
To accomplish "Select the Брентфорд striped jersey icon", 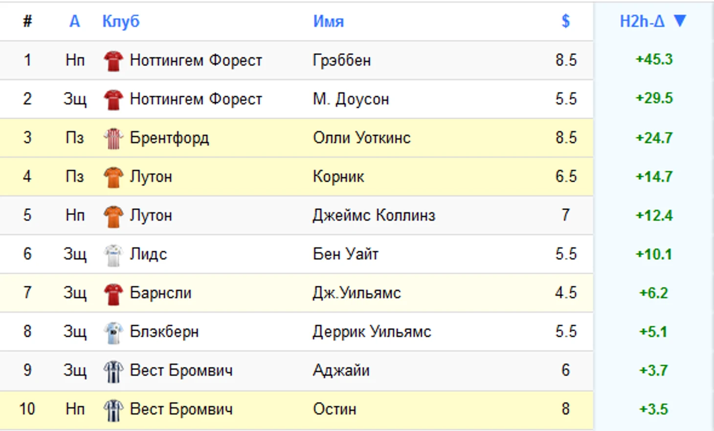I will 112,138.
